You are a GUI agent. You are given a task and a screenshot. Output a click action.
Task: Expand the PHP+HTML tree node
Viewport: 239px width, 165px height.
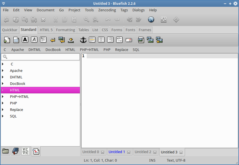(3, 97)
